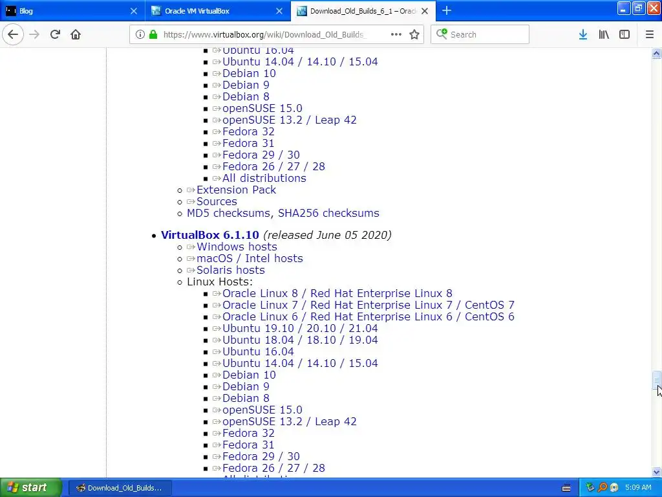Open the Downloads arrow panel

[x=583, y=34]
